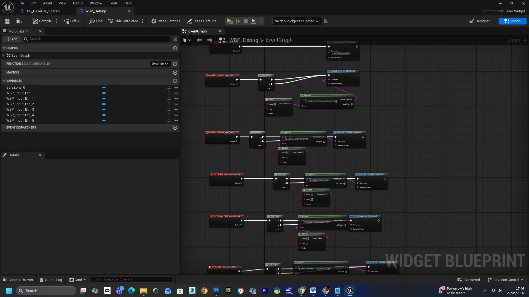Open the Override functions dropdown

tap(160, 64)
